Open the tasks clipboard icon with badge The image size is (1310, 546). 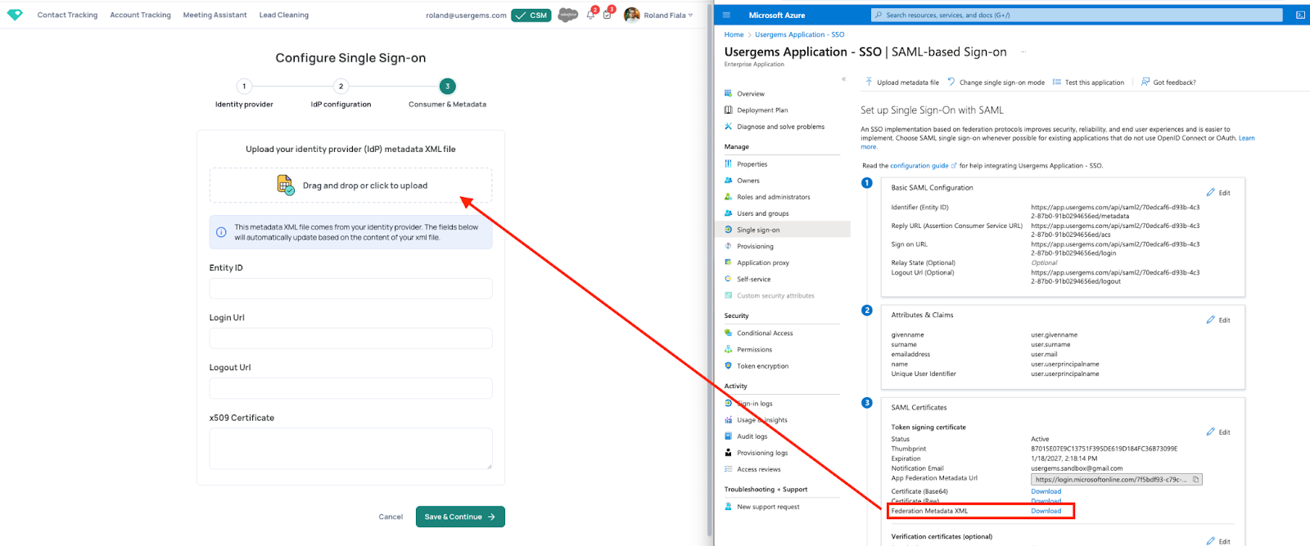click(607, 15)
